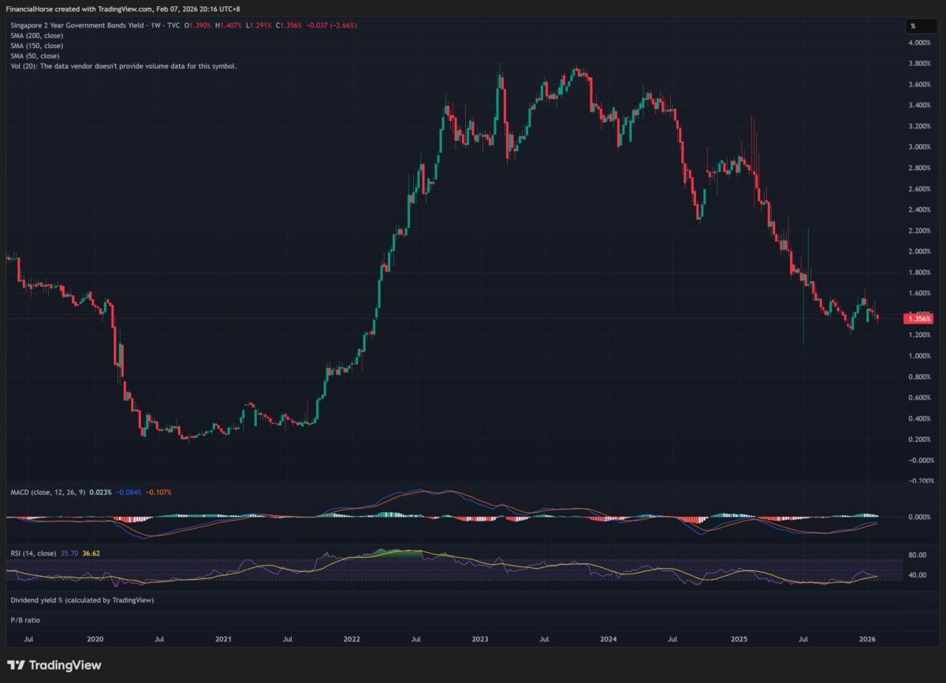The height and width of the screenshot is (683, 946).
Task: Open the RSI (14, close) legend
Action: 33,554
